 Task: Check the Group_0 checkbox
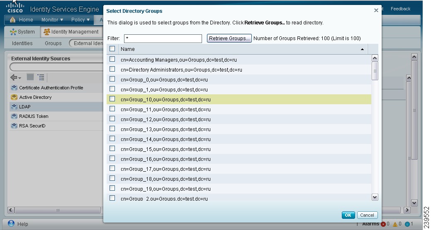(112, 79)
